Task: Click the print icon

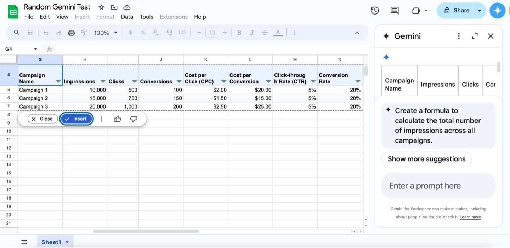Action: coord(72,33)
